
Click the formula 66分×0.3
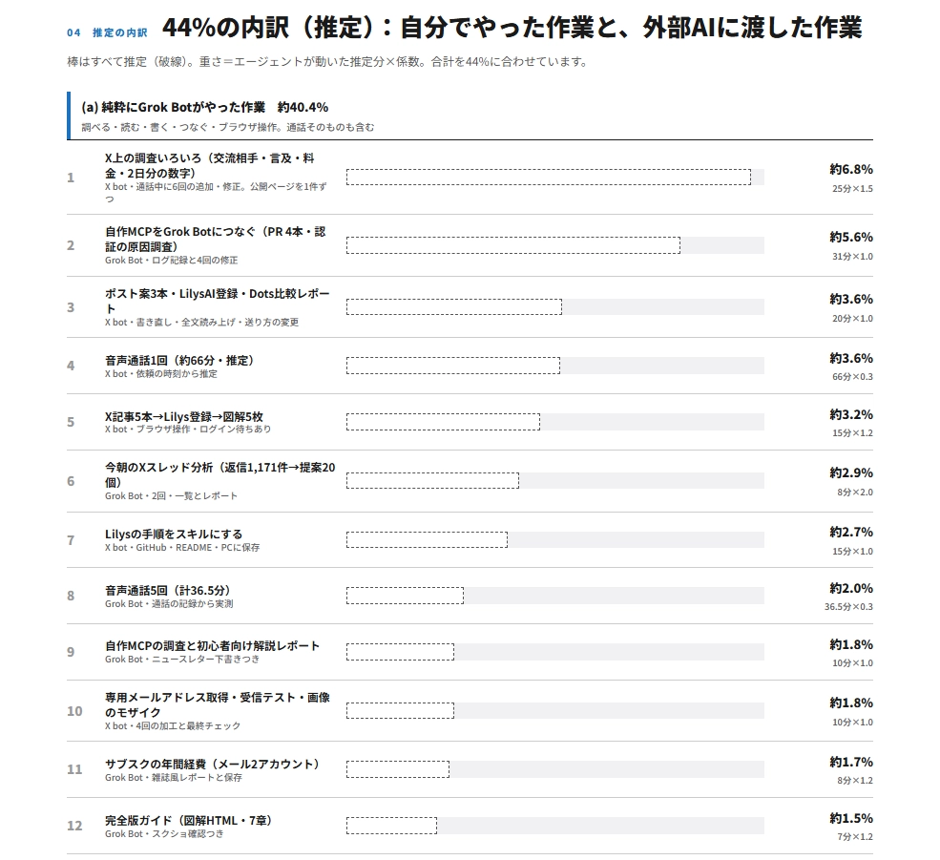click(x=852, y=377)
